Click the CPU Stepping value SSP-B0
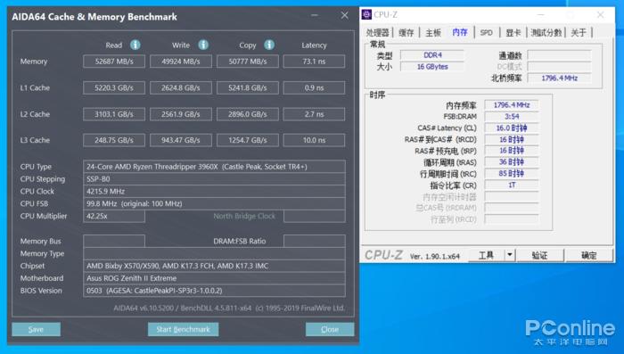 tap(214, 179)
